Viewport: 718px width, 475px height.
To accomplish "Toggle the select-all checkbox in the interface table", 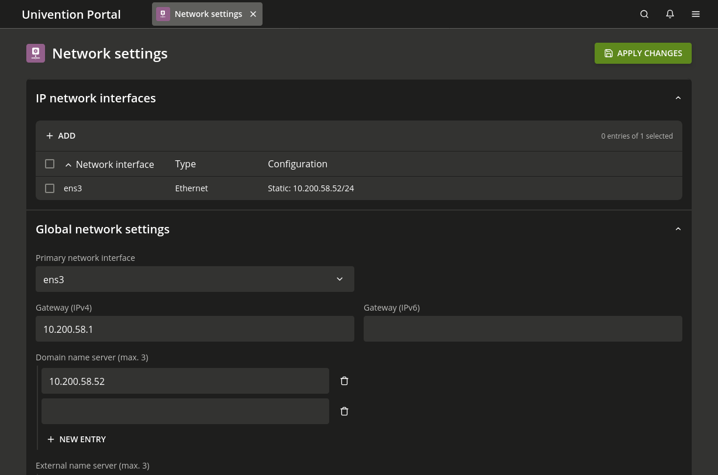I will coord(50,164).
